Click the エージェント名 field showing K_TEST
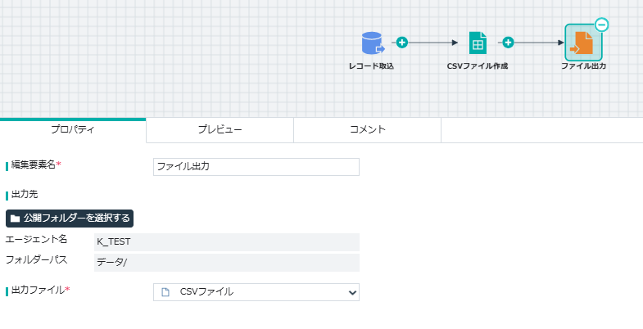This screenshot has width=643, height=329. 227,242
